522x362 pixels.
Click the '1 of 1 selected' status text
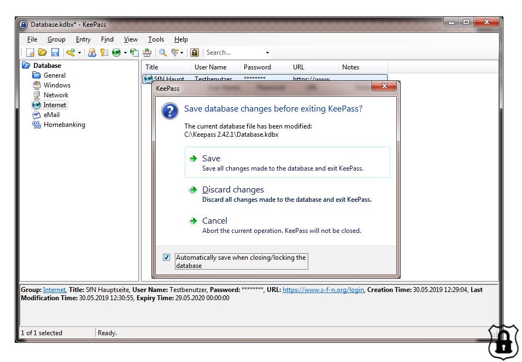point(42,332)
